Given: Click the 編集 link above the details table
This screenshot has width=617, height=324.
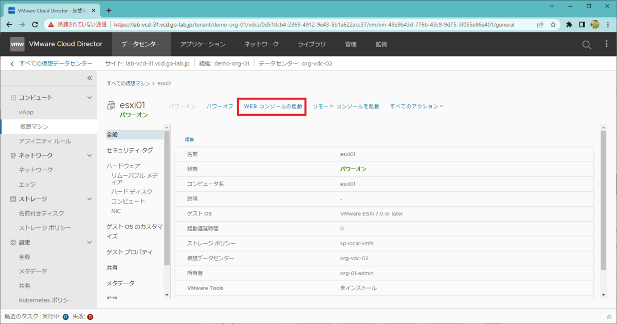Looking at the screenshot, I should [x=189, y=139].
